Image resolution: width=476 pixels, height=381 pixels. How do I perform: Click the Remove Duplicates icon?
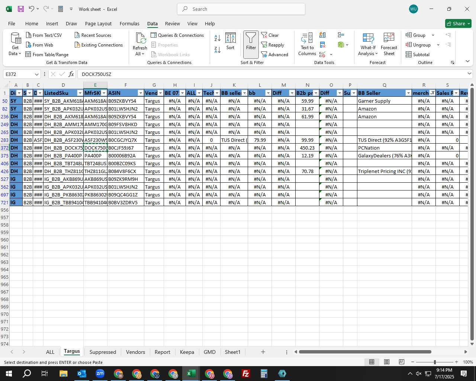pyautogui.click(x=323, y=45)
